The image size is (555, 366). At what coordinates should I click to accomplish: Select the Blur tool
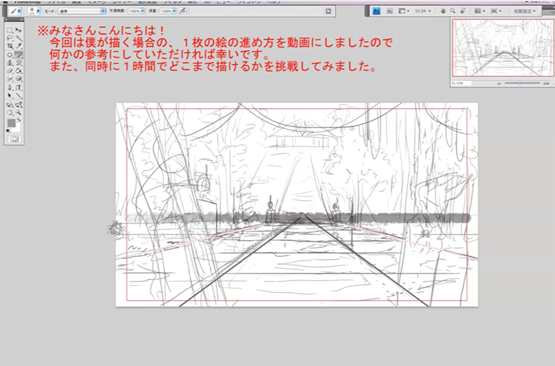tap(10, 78)
